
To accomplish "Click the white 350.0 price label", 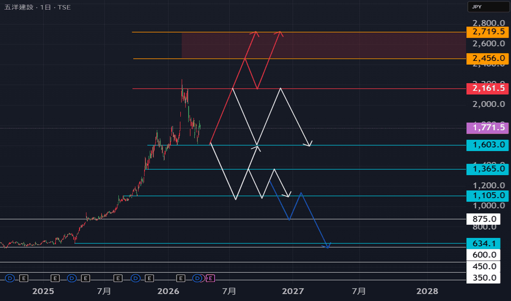I will [484, 278].
